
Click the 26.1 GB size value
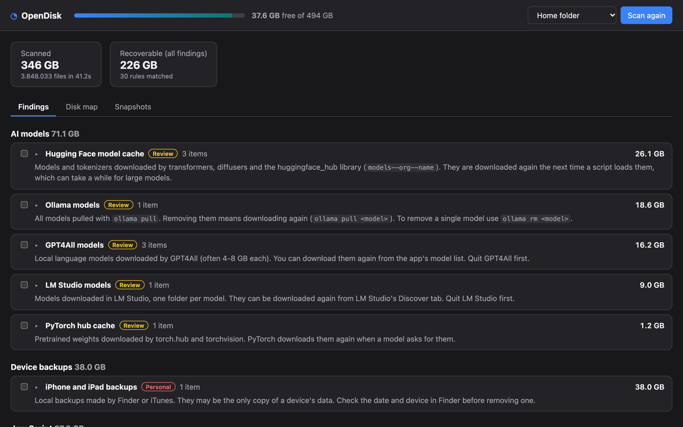click(x=649, y=154)
